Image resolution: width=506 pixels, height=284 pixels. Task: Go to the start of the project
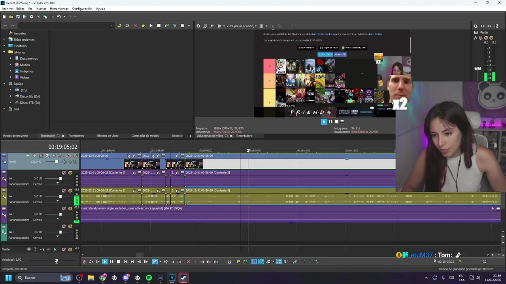point(125,262)
